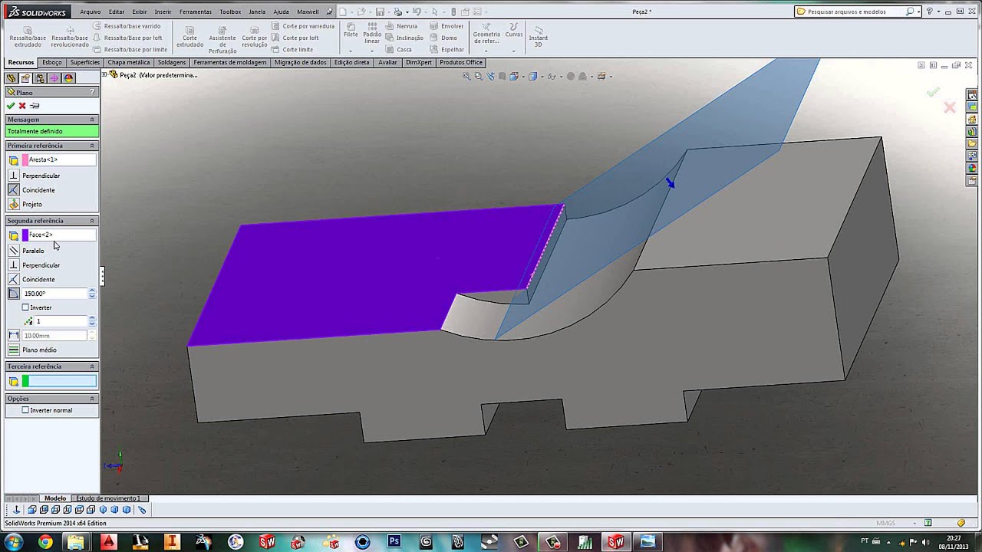Toggle the Paralelo constraint in Segunda referência
The image size is (982, 552).
14,251
